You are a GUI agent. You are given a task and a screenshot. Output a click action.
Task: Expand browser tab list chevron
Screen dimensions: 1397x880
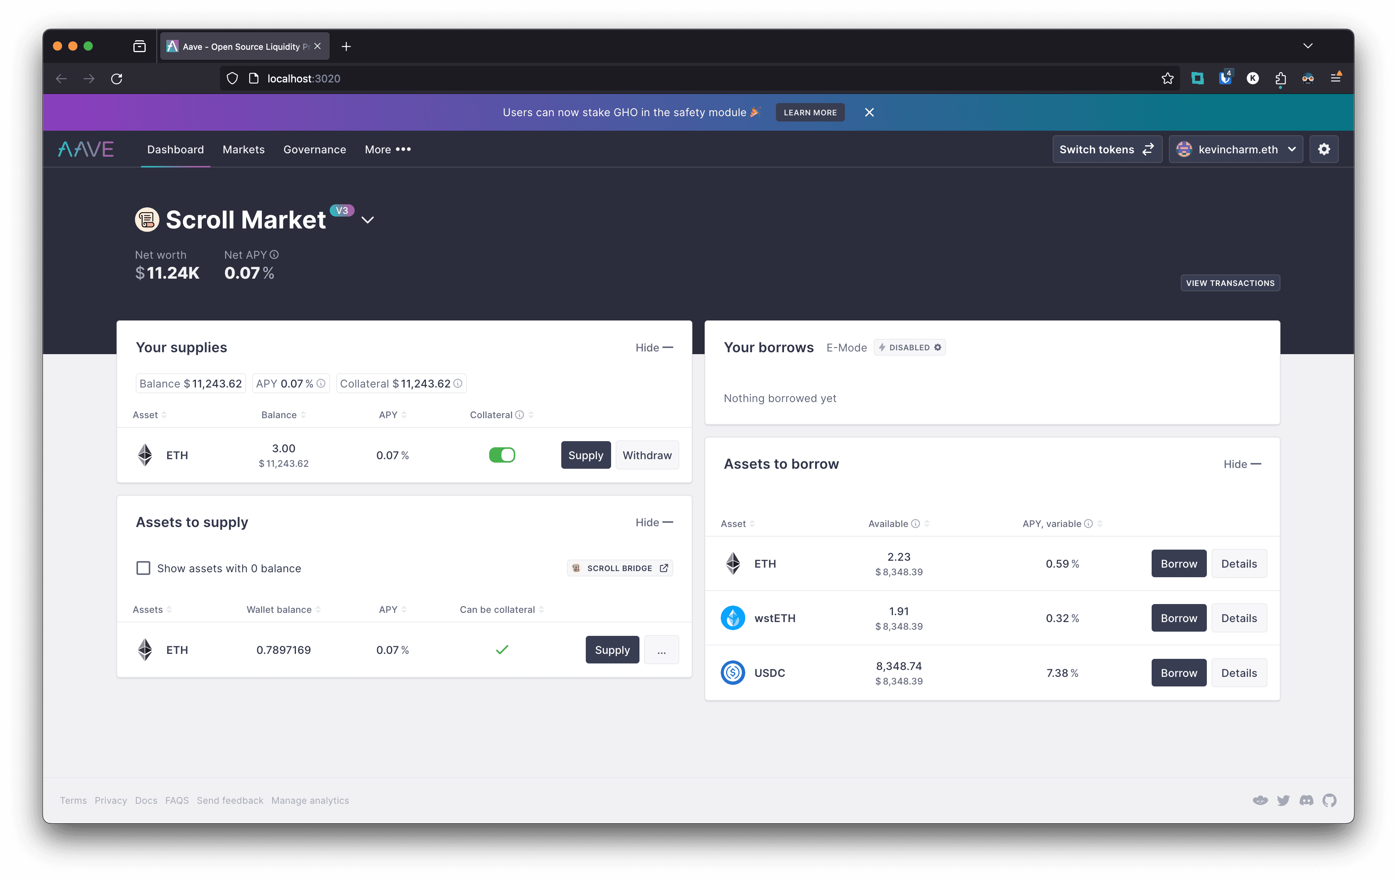pyautogui.click(x=1308, y=46)
